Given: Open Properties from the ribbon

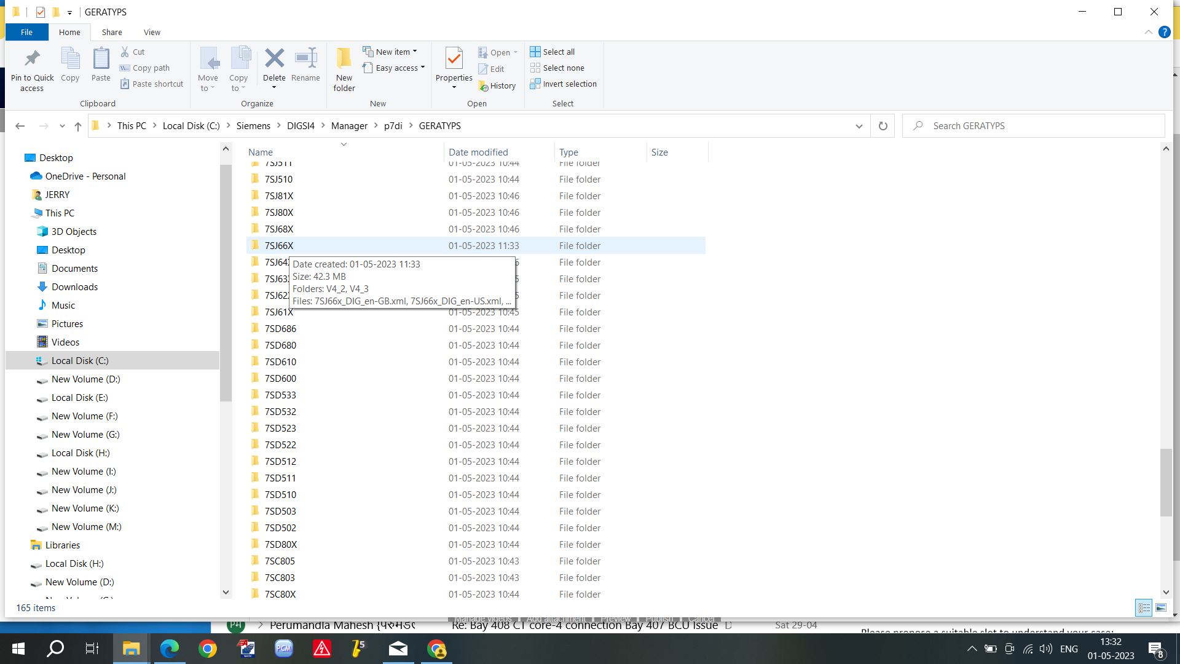Looking at the screenshot, I should click(x=454, y=59).
